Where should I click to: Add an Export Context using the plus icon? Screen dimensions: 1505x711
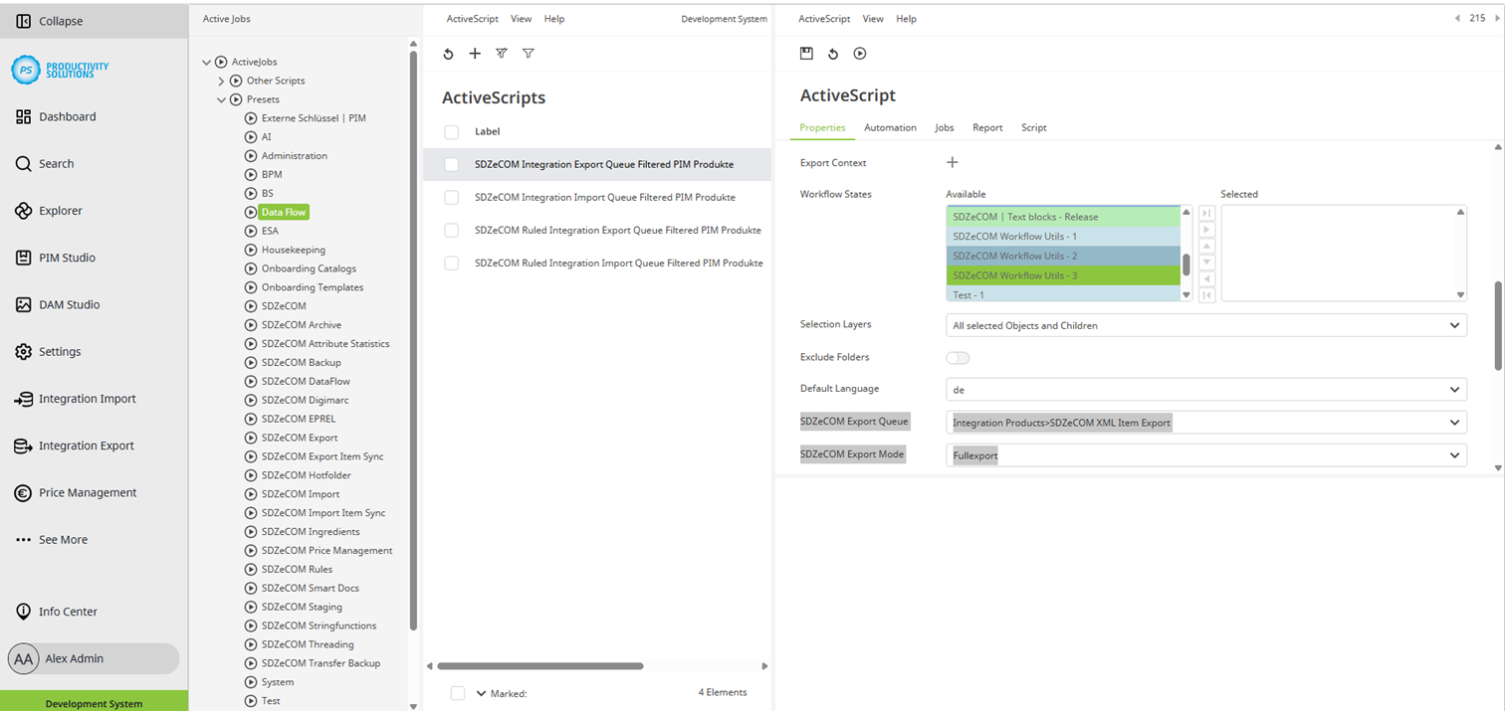click(952, 162)
